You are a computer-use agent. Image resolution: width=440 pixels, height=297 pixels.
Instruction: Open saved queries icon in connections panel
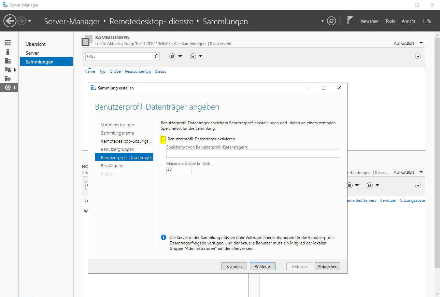pos(370,185)
